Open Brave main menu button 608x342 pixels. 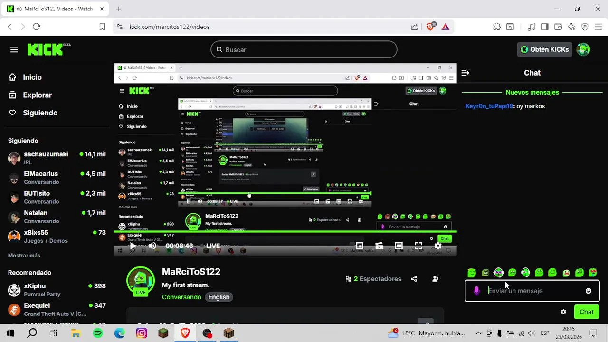598,27
